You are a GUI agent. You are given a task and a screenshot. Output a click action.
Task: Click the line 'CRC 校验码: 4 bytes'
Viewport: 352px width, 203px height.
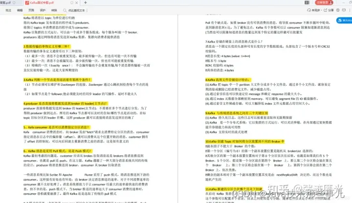pyautogui.click(x=220, y=66)
